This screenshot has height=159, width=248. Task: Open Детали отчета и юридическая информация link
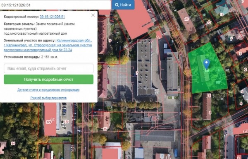(48, 90)
